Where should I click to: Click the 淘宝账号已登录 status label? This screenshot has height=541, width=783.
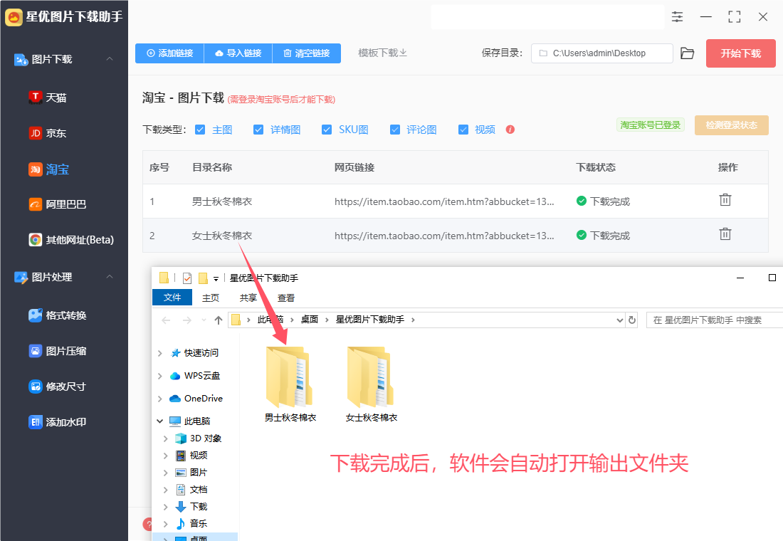(650, 125)
